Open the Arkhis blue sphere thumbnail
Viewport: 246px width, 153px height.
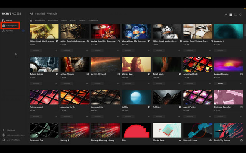point(136,97)
